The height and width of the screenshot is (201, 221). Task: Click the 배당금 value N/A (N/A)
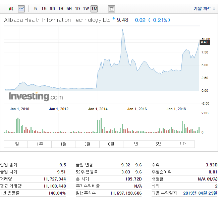(x=208, y=179)
